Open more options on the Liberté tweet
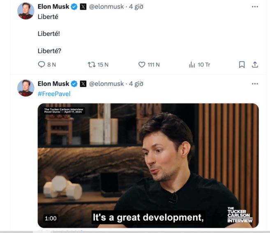Image resolution: width=270 pixels, height=233 pixels. coord(255,7)
